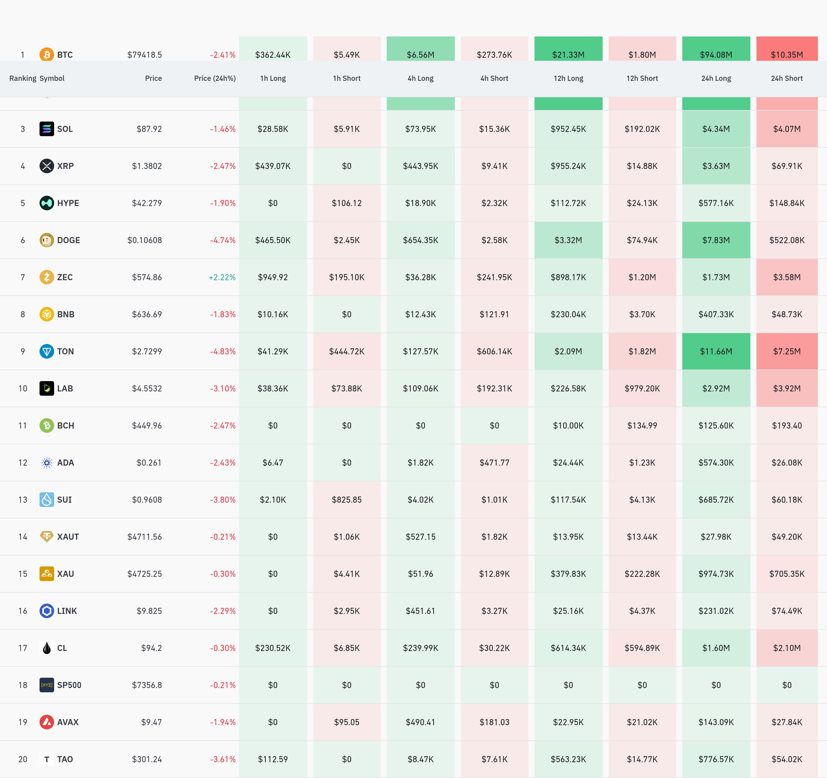827x778 pixels.
Task: Click the LAB token icon
Action: tap(47, 388)
